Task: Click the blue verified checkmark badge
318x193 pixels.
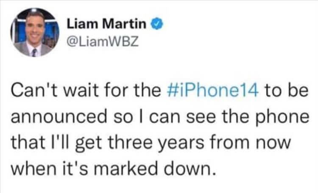Action: coord(156,24)
